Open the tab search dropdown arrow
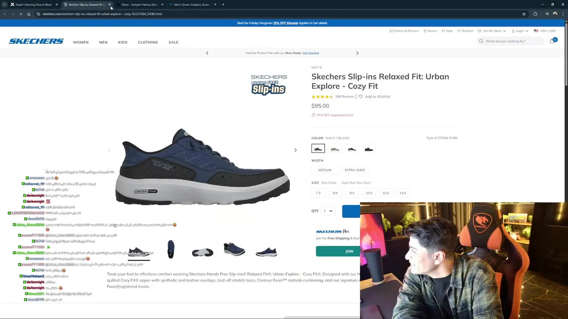Screen dimensions: 568x319 coord(4,4)
